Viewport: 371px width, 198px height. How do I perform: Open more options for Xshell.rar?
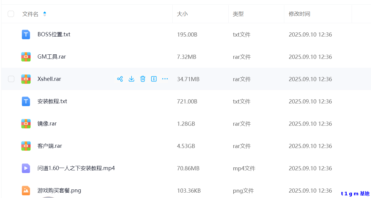click(x=165, y=79)
